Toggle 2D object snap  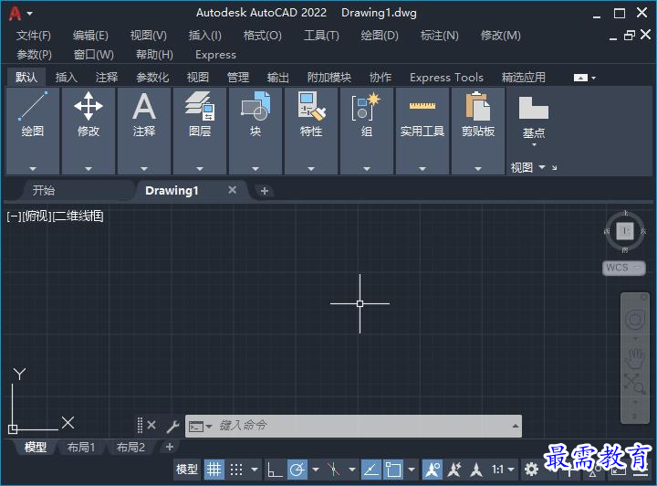(393, 470)
